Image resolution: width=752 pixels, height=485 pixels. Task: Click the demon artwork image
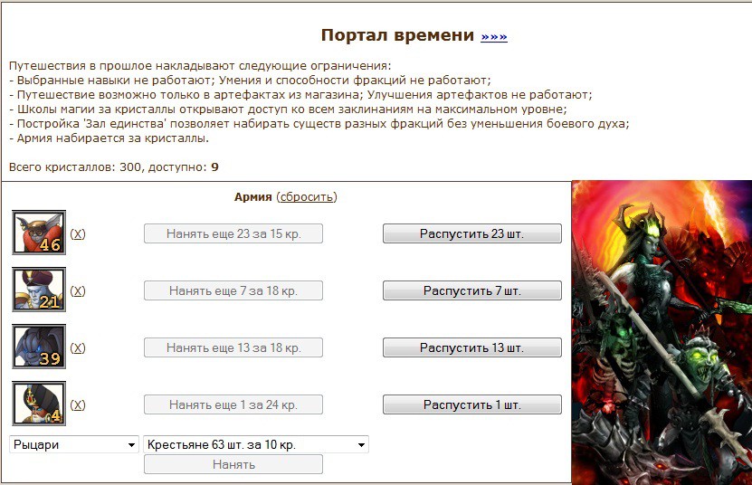point(662,332)
